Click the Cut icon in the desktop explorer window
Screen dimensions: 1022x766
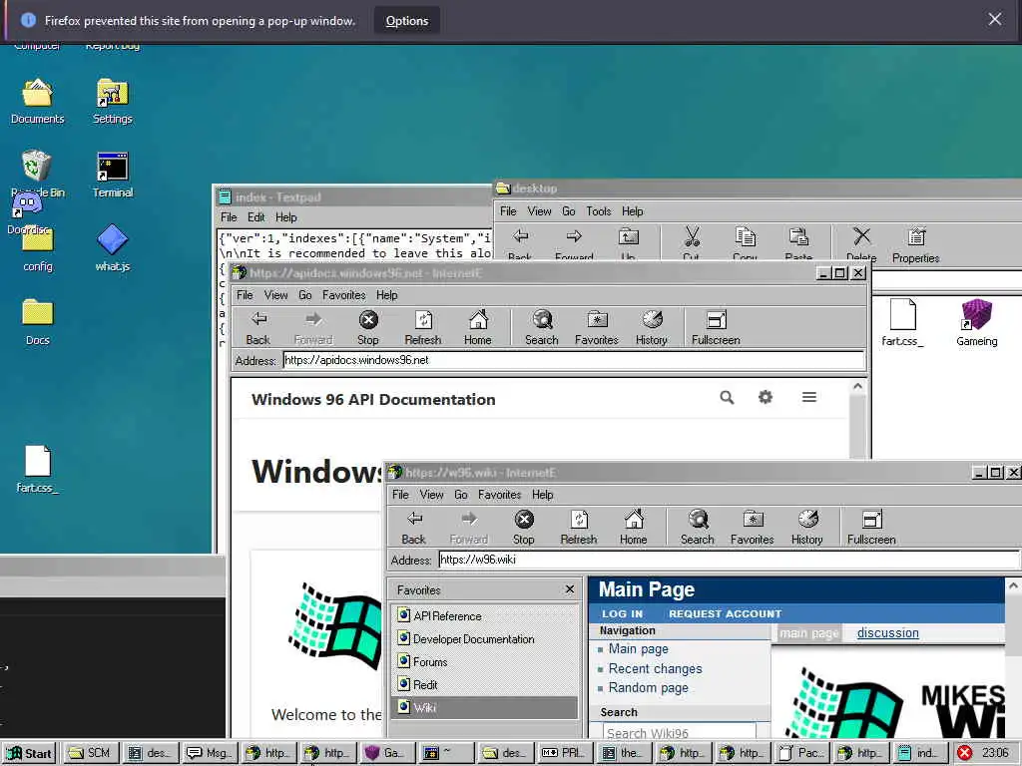tap(692, 243)
